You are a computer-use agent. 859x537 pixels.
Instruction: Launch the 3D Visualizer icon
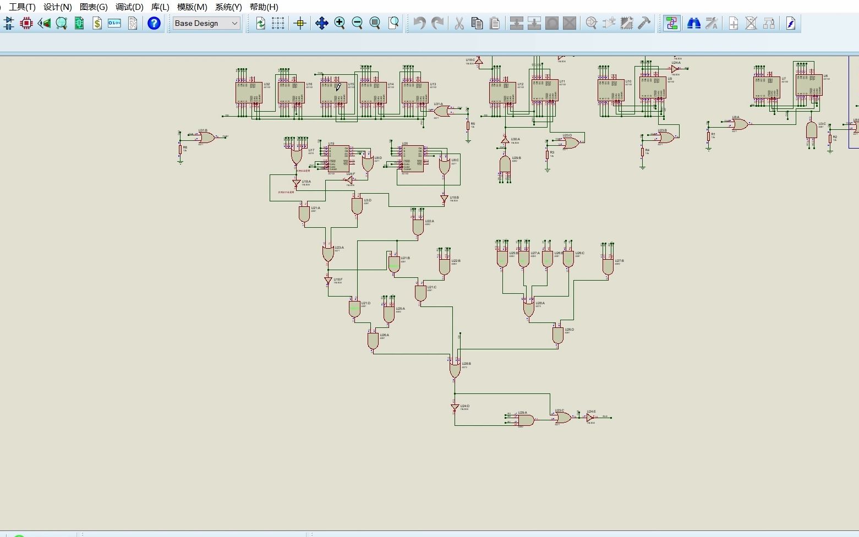[44, 23]
